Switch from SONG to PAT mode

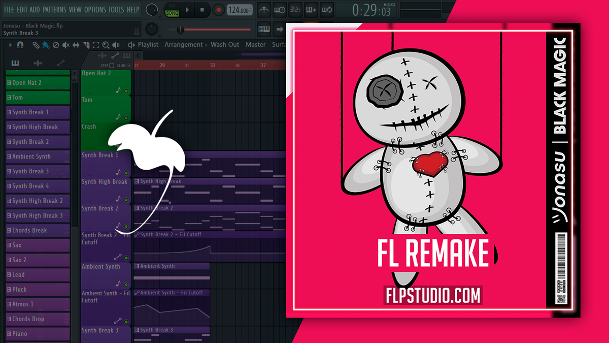(x=172, y=6)
